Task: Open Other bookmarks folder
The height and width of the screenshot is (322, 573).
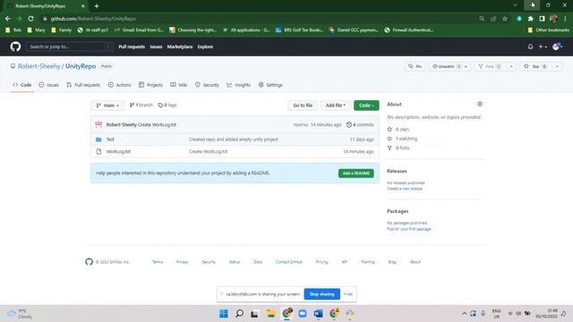Action: coord(548,30)
